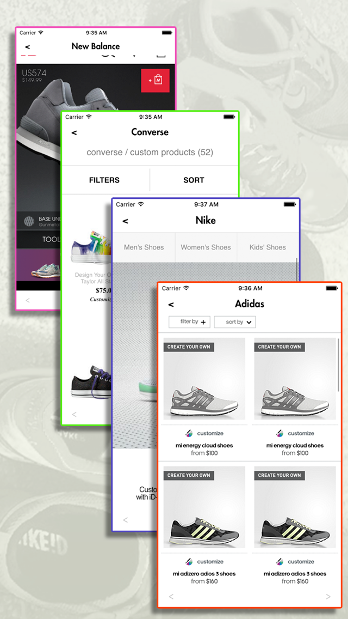This screenshot has height=619, width=348.
Task: Tap back arrow beside Nike title
Action: (125, 221)
